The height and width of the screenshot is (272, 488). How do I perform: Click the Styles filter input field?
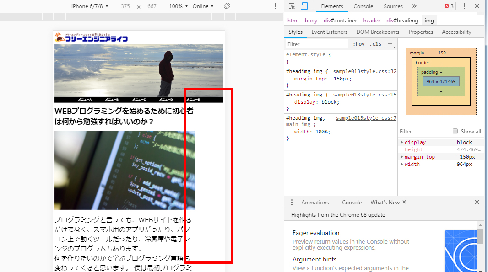click(x=316, y=44)
